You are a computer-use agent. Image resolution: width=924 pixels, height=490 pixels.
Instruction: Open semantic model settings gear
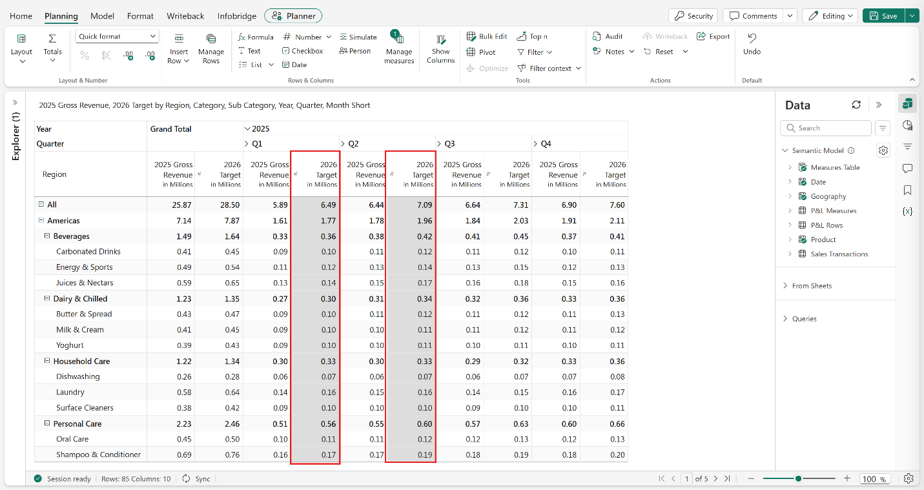click(883, 150)
